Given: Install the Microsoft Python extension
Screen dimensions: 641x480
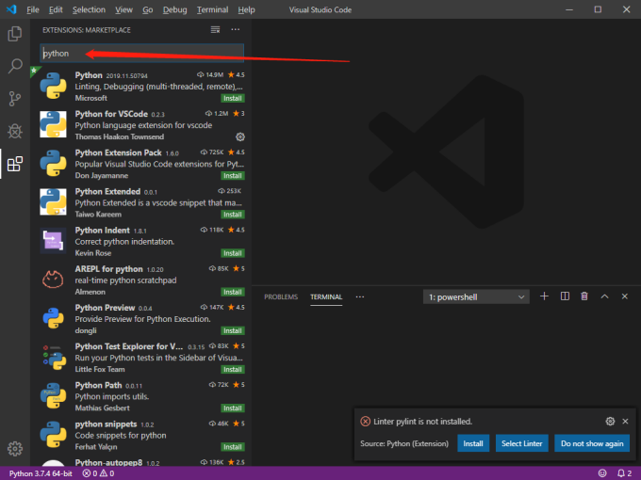Looking at the screenshot, I should click(x=233, y=98).
